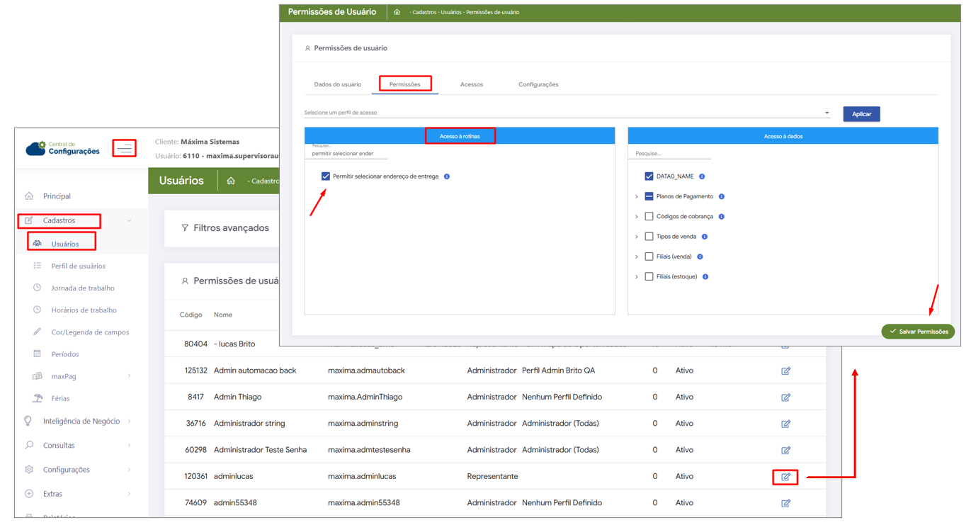Click home icon in Permissões breadcrumb
This screenshot has width=971, height=525.
(397, 12)
